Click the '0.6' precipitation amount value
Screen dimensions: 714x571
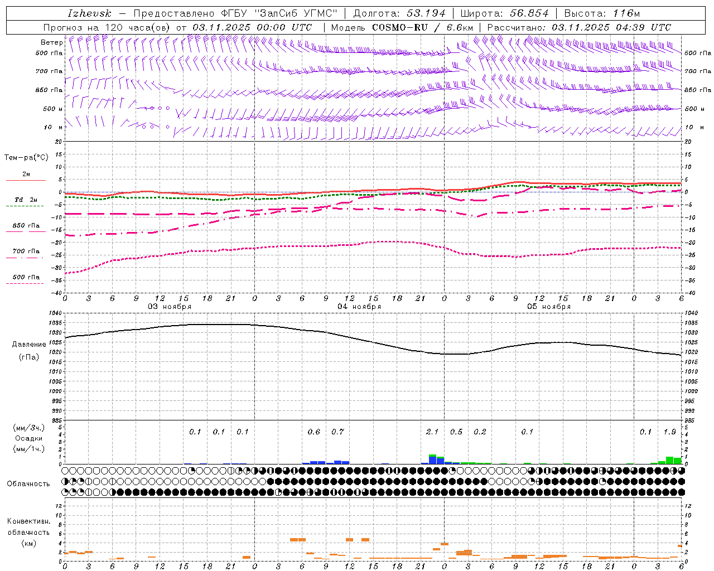314,432
